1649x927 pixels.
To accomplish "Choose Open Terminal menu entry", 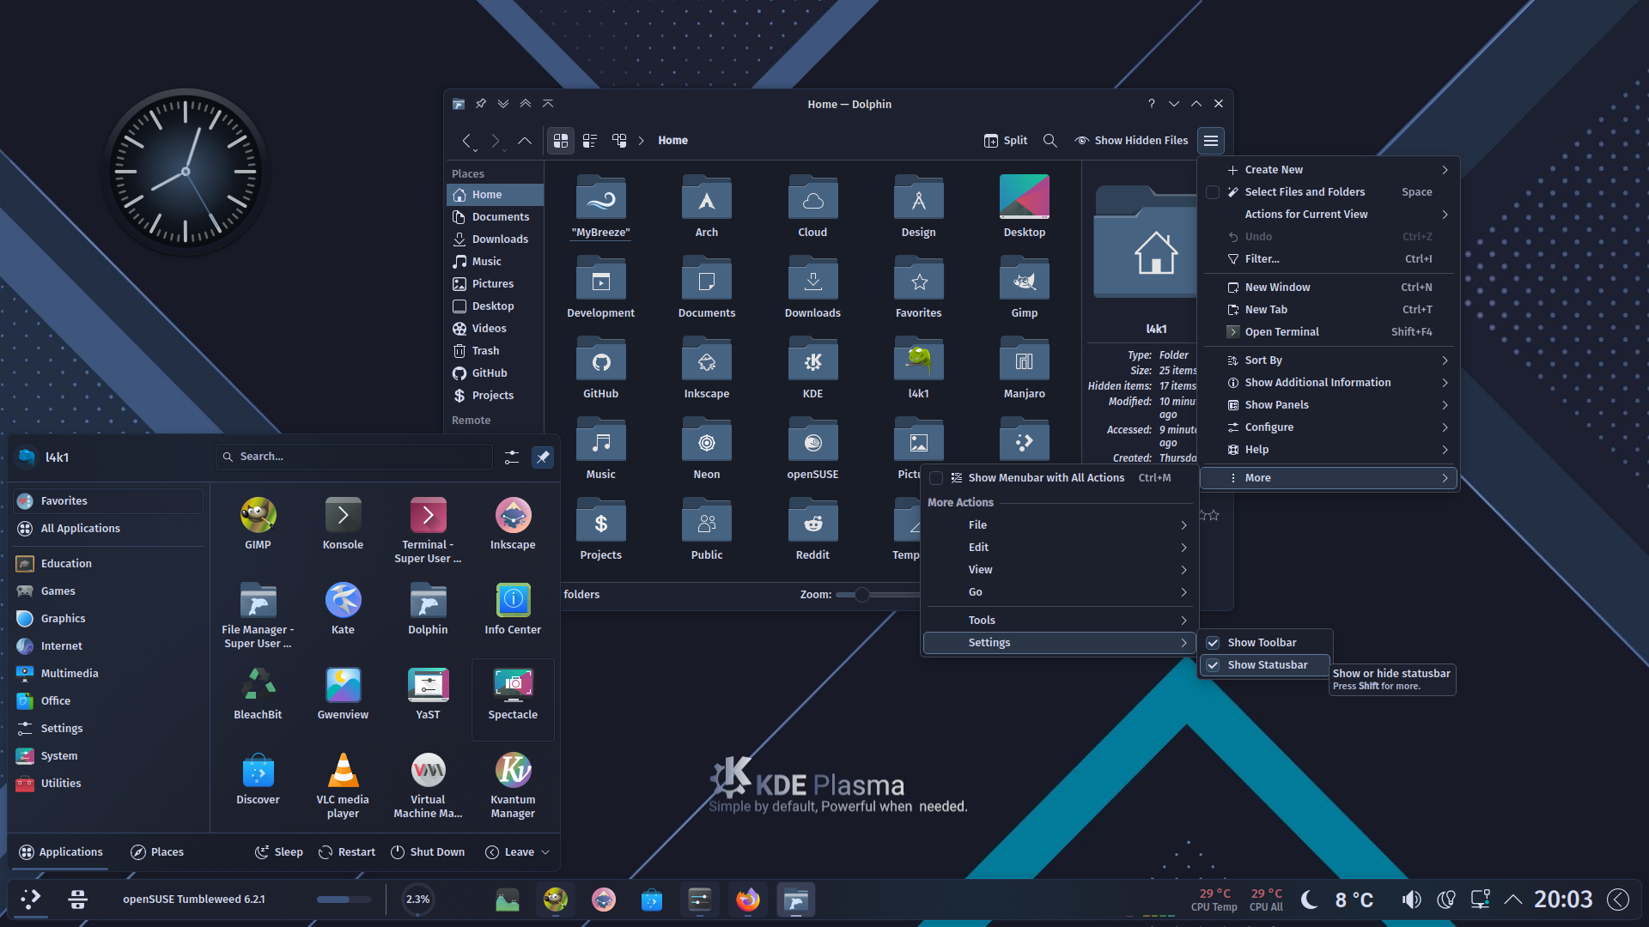I will (1328, 332).
